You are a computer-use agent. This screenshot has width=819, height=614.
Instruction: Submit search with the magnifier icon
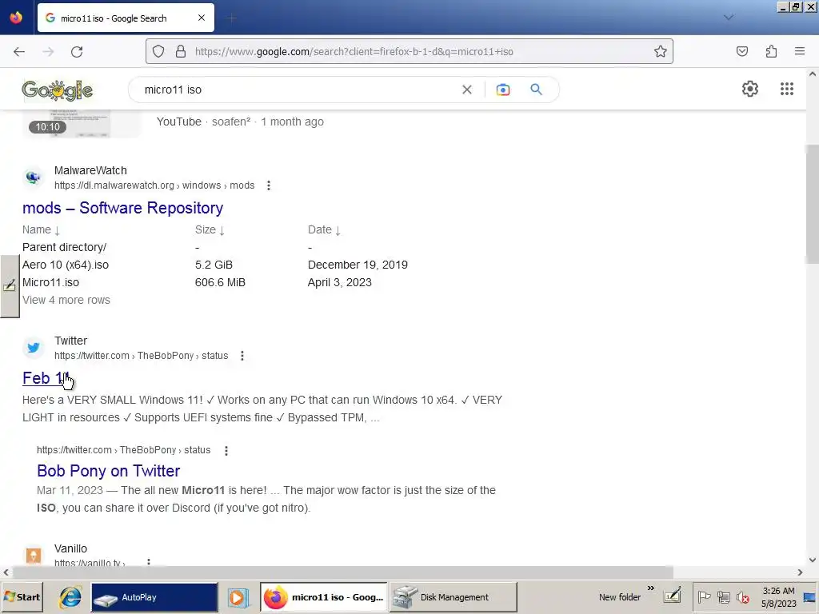[x=536, y=90]
